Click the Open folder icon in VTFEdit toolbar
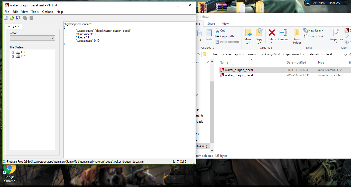351x187 pixels. coord(12,18)
